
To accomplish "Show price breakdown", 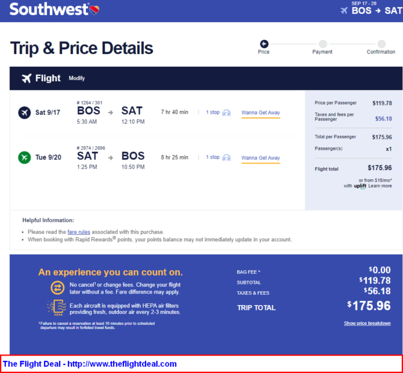I will coord(367,323).
